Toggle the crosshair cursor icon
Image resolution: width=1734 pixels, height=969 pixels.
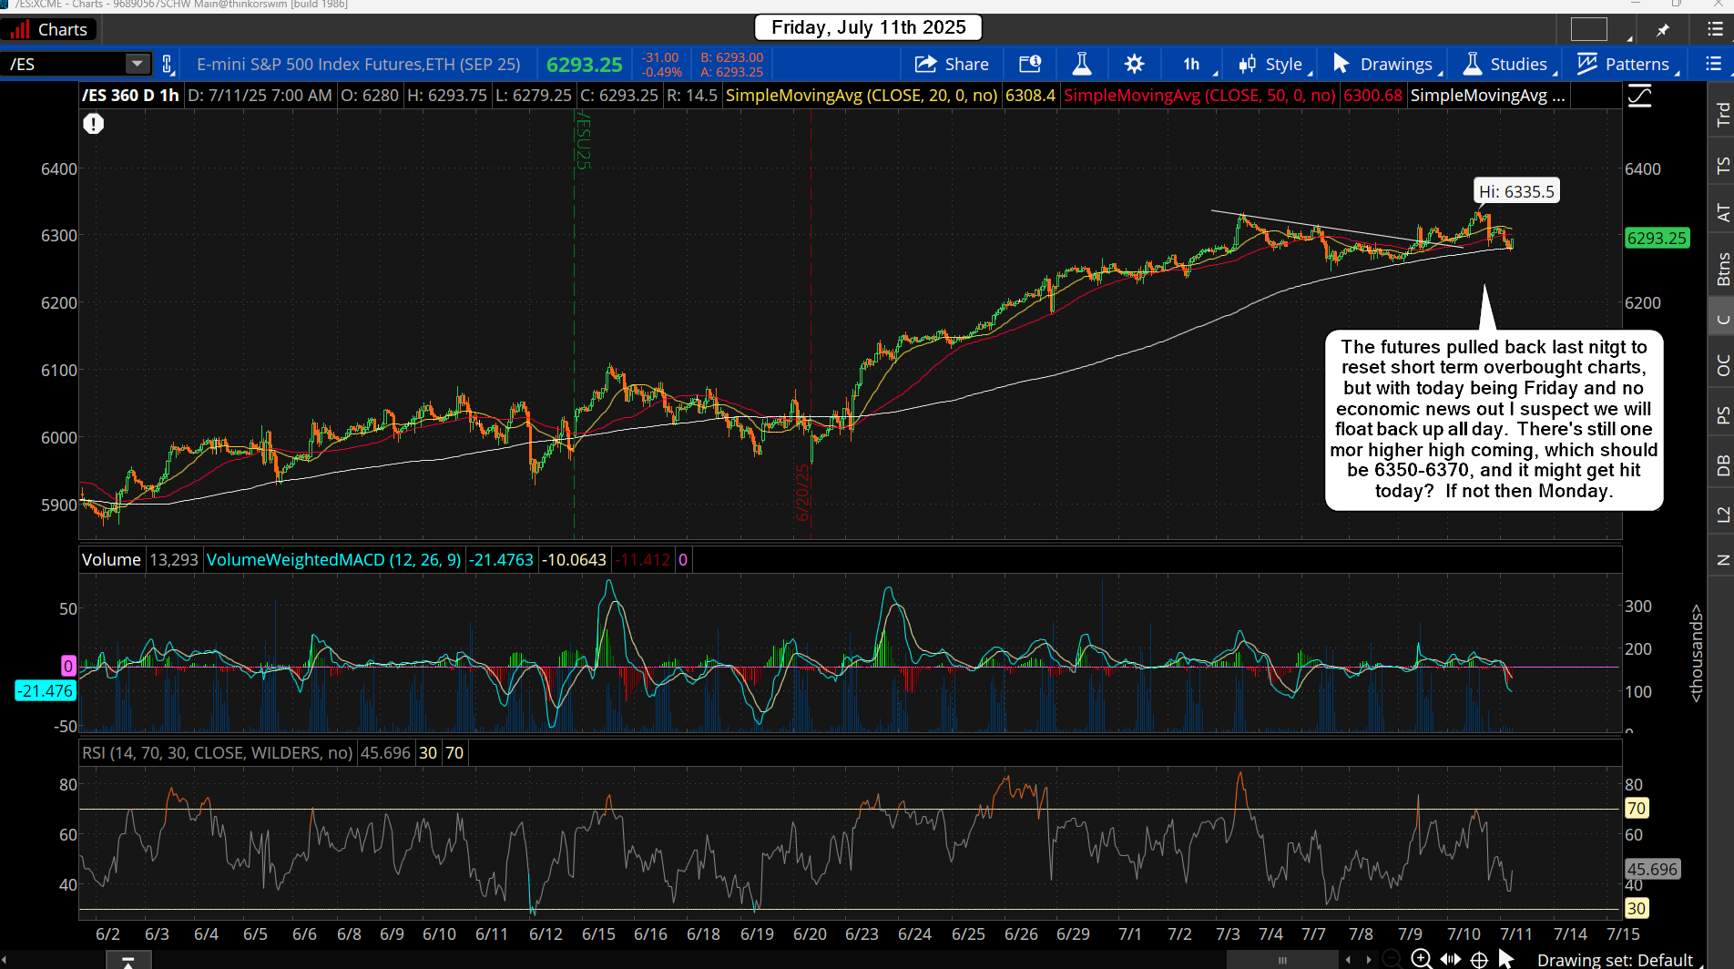point(1480,959)
